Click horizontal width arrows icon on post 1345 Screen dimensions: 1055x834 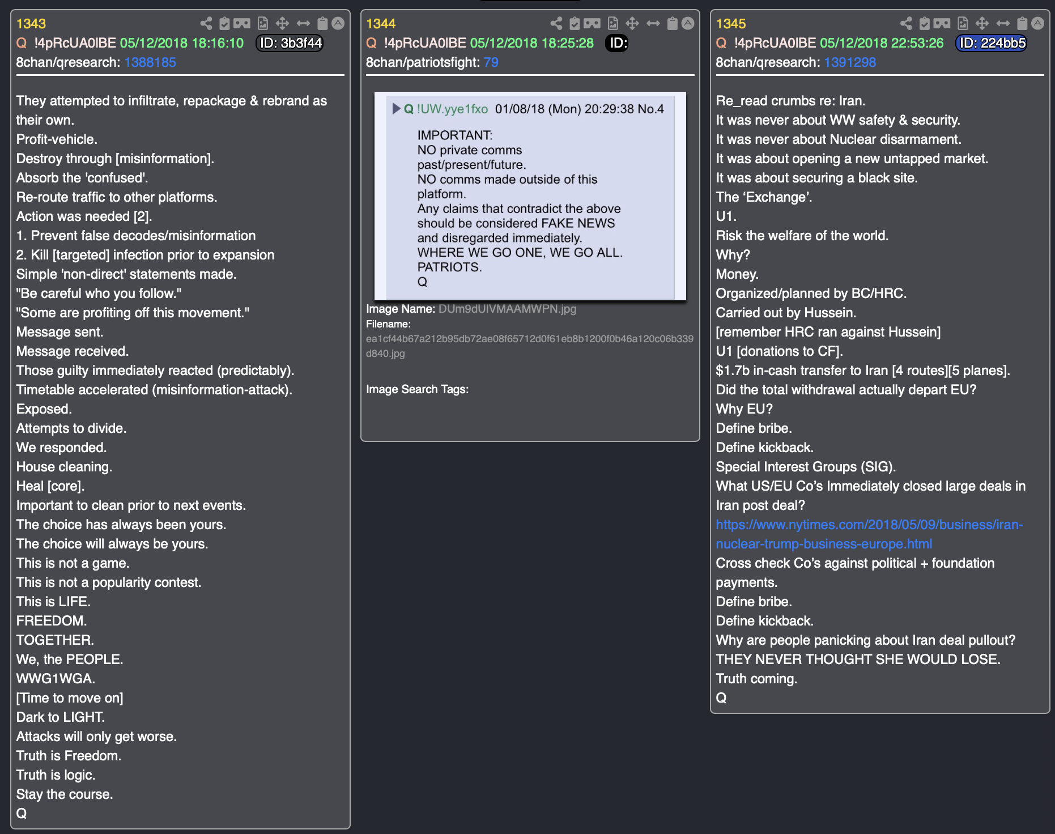click(x=1003, y=23)
